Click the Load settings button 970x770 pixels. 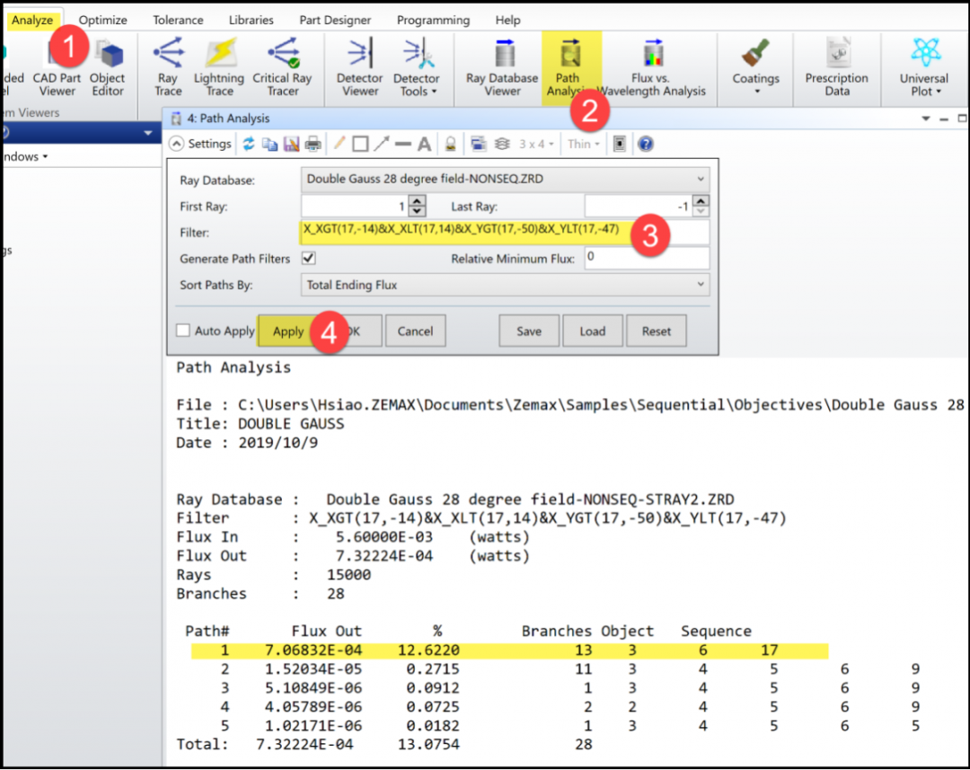coord(593,332)
